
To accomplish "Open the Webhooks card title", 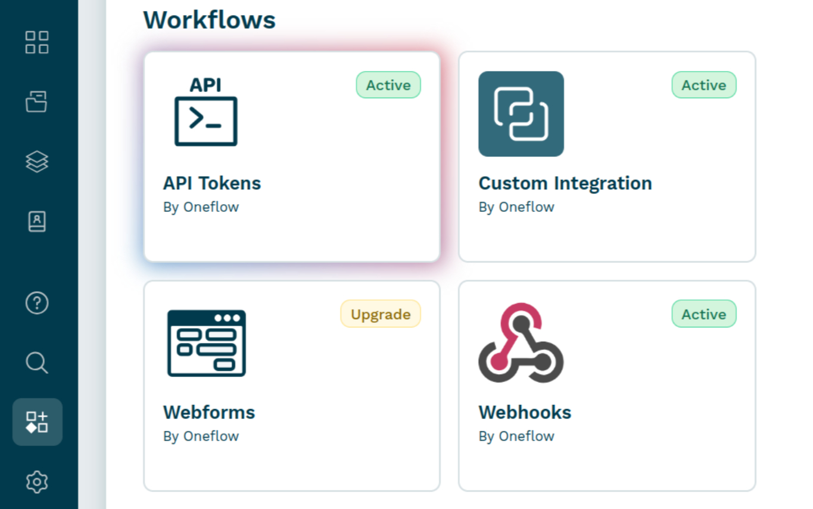I will tap(525, 413).
